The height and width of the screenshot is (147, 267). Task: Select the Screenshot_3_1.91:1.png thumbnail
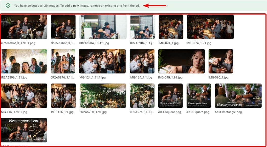[24, 27]
